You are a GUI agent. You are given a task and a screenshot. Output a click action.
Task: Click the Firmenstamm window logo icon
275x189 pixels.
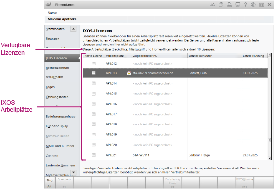point(48,4)
